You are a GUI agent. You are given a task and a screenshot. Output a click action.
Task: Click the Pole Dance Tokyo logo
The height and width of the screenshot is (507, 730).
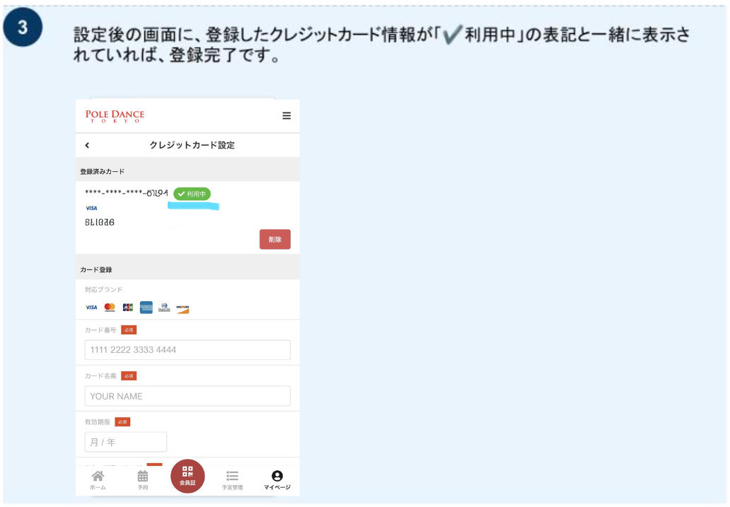click(x=115, y=116)
